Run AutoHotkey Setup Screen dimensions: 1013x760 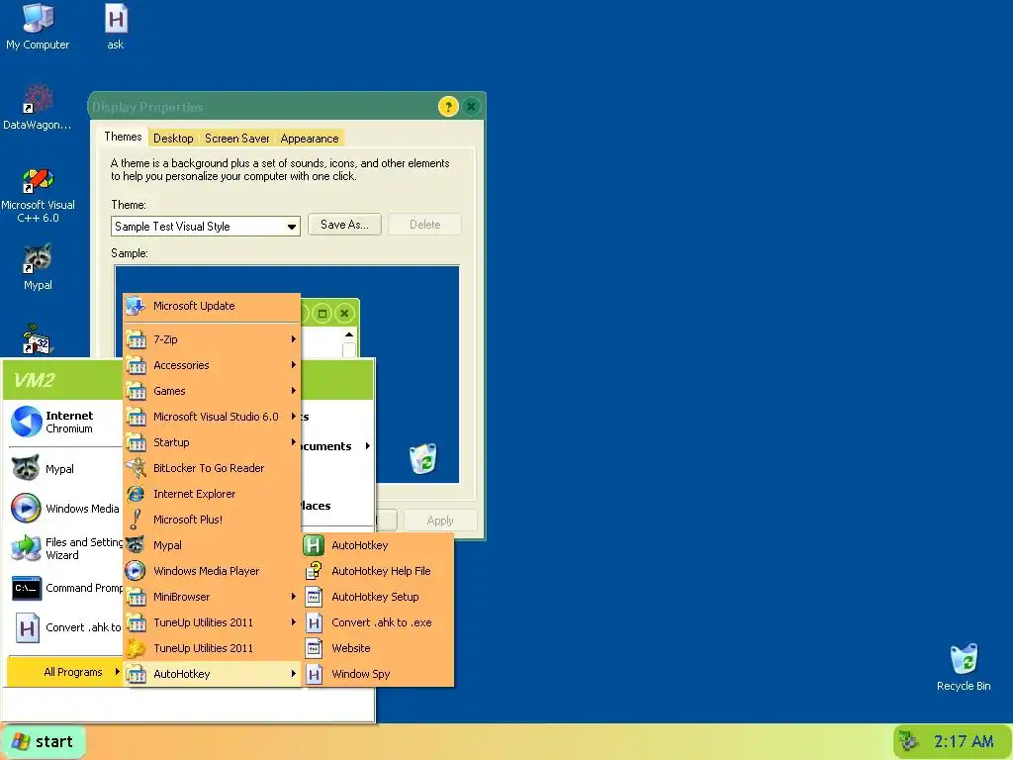pos(378,597)
